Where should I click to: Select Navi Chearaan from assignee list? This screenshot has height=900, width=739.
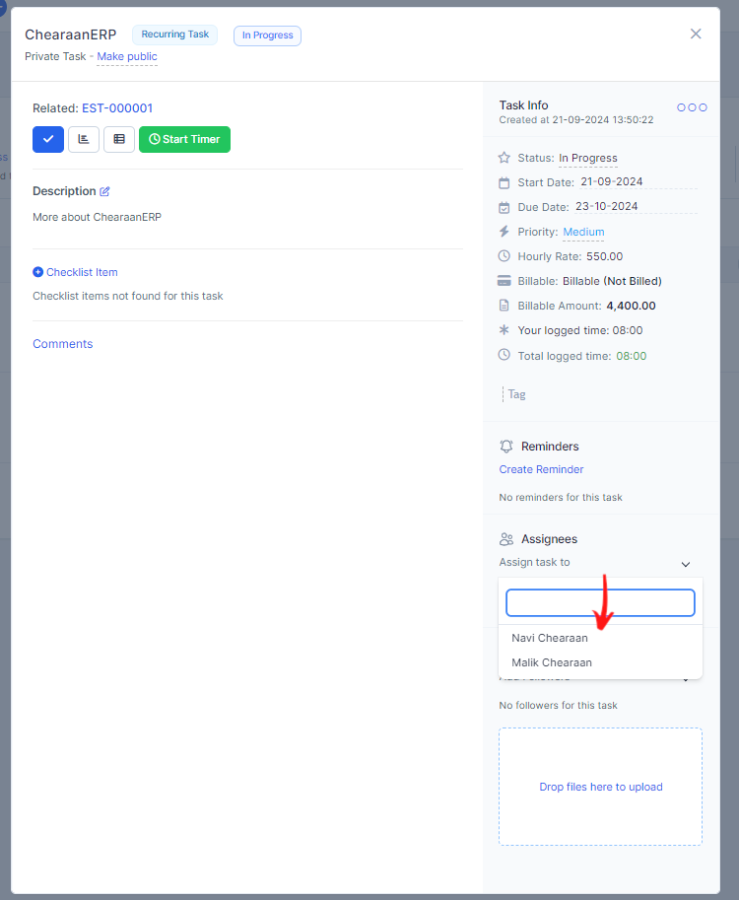[550, 638]
